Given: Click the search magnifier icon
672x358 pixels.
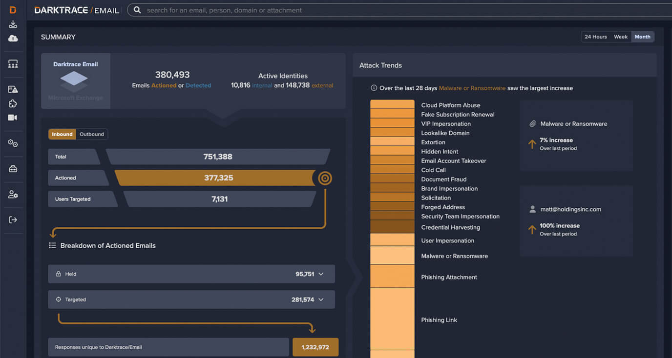Looking at the screenshot, I should (x=137, y=10).
